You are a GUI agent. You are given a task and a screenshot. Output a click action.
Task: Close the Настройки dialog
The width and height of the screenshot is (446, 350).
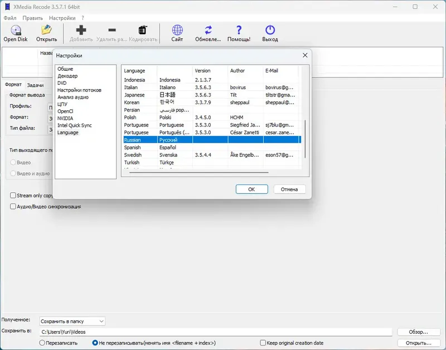[x=305, y=55]
